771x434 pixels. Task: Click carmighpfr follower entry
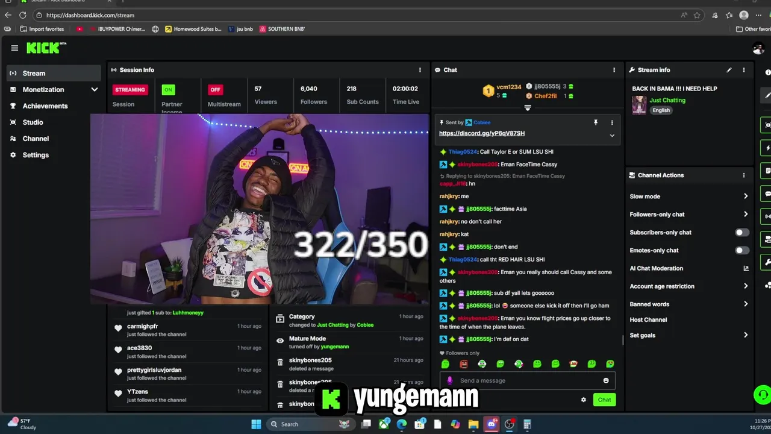[x=188, y=330]
